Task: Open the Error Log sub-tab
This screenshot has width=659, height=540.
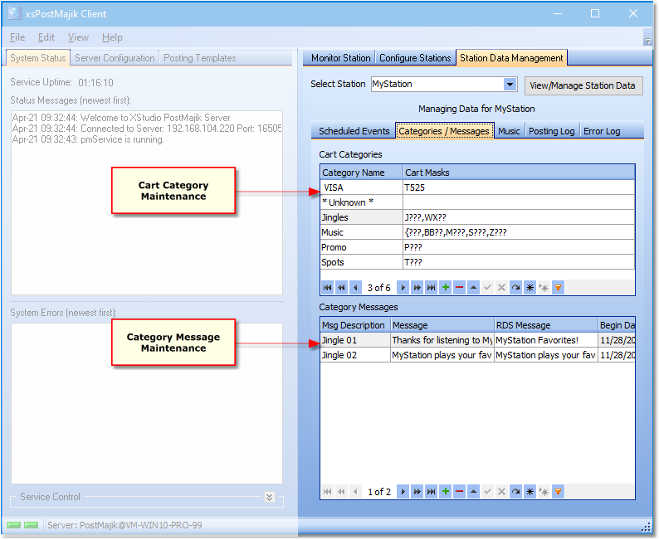Action: point(602,131)
